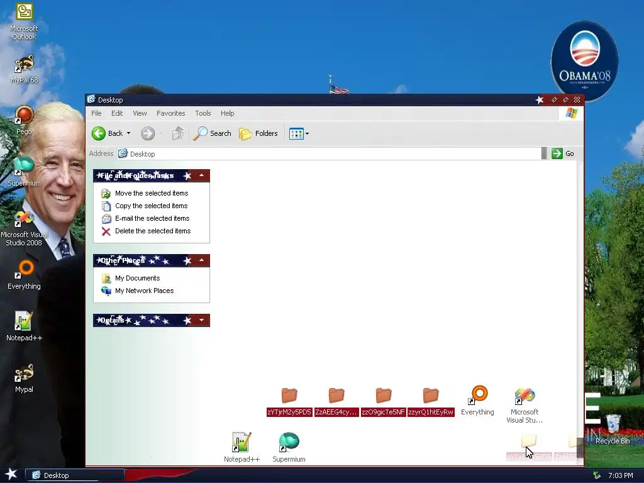Select Supermium icon on the desktop
644x483 pixels.
[x=25, y=172]
